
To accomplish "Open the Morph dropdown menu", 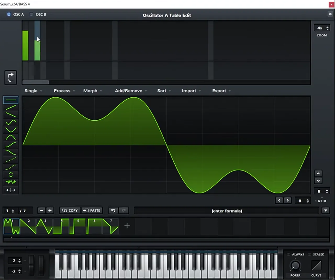I will 93,91.
